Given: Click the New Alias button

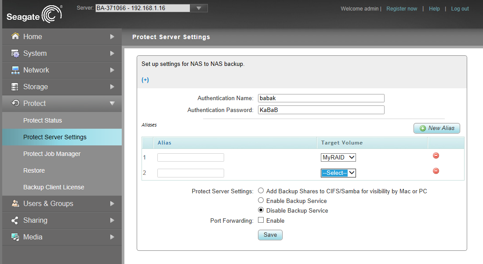Looking at the screenshot, I should click(436, 128).
